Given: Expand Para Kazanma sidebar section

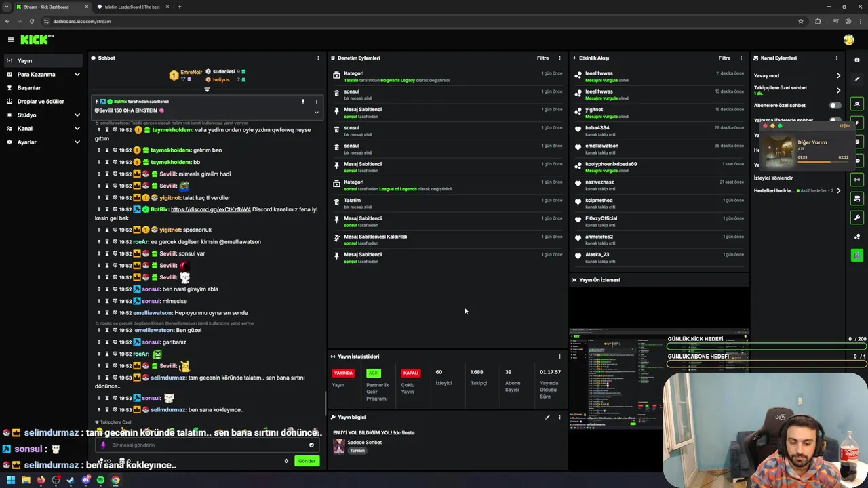Looking at the screenshot, I should 77,75.
